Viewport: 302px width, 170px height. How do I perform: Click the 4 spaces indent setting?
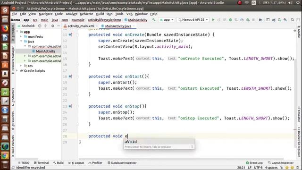271,168
